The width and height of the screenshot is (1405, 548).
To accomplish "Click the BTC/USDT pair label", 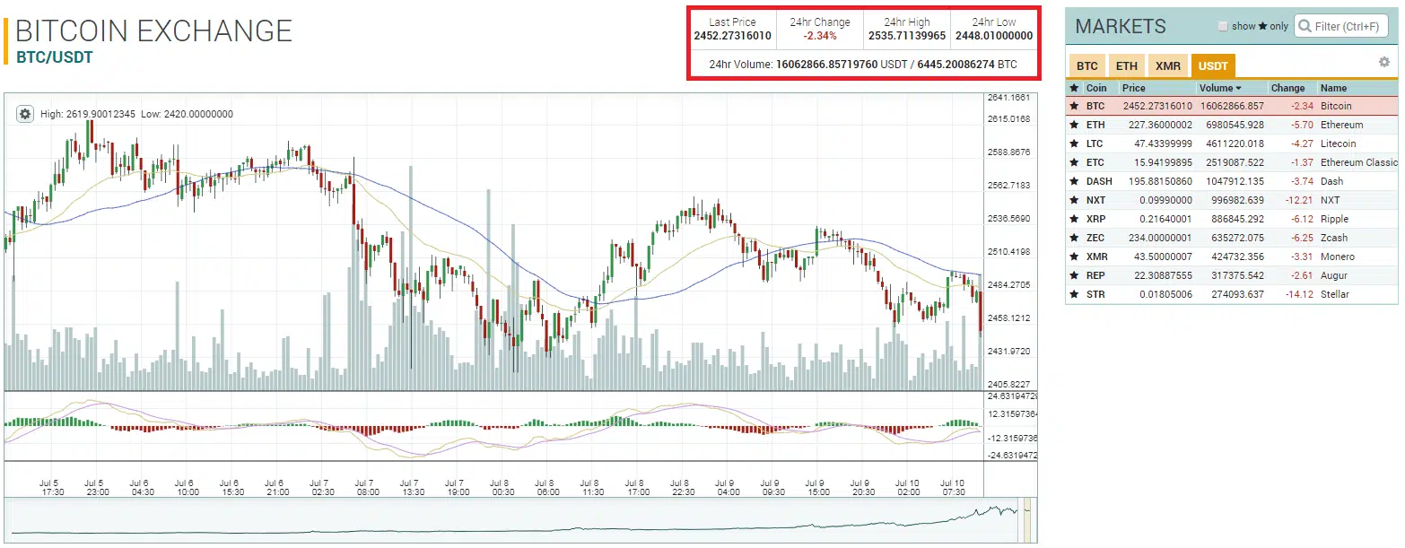I will click(x=55, y=57).
